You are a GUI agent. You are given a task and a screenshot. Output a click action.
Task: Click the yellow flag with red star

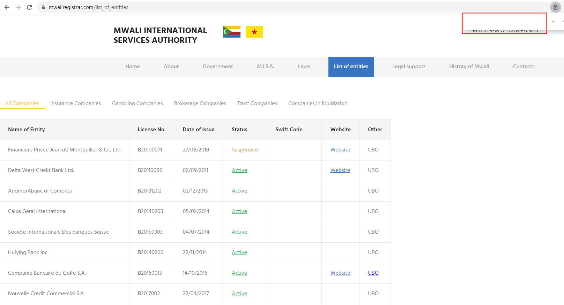click(x=254, y=32)
